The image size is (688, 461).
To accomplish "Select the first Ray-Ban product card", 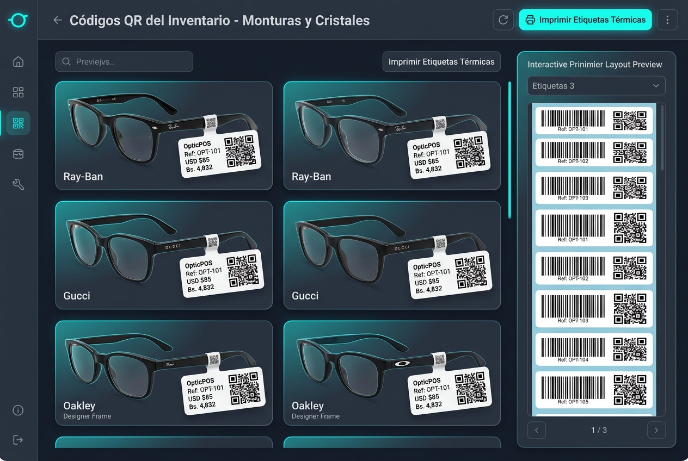I will 164,135.
